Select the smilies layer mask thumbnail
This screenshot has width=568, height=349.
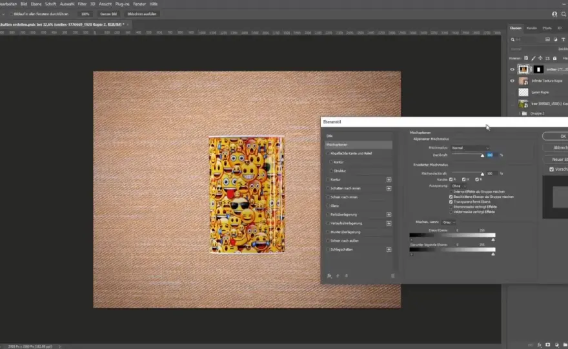click(538, 69)
